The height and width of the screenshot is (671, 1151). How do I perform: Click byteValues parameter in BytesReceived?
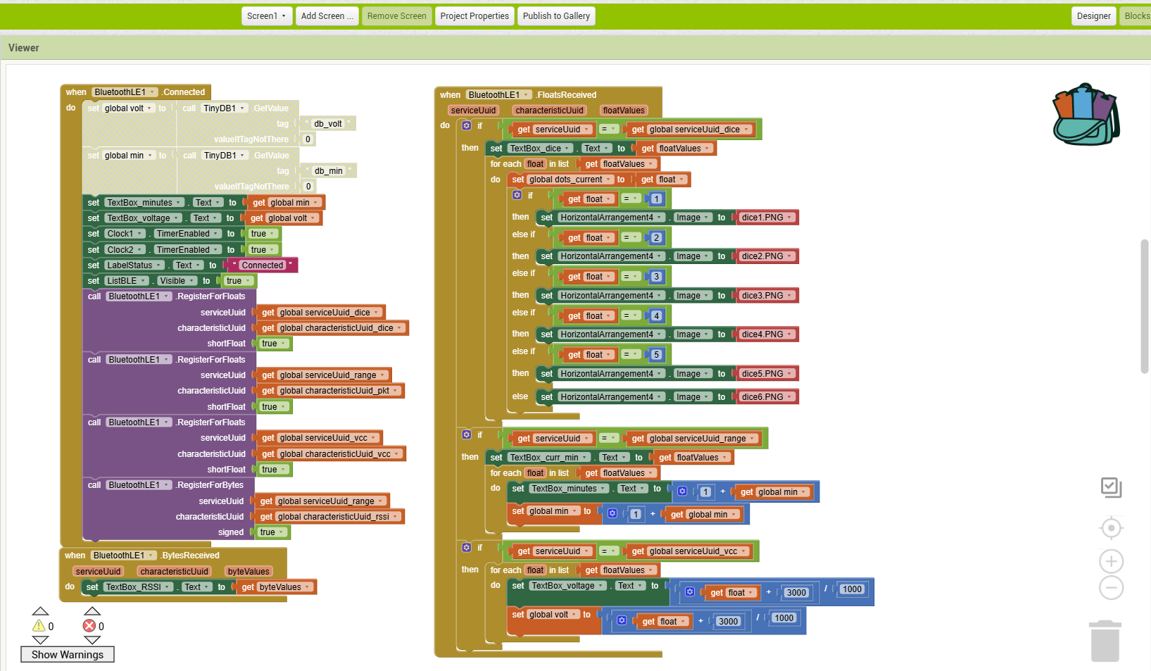pos(248,572)
